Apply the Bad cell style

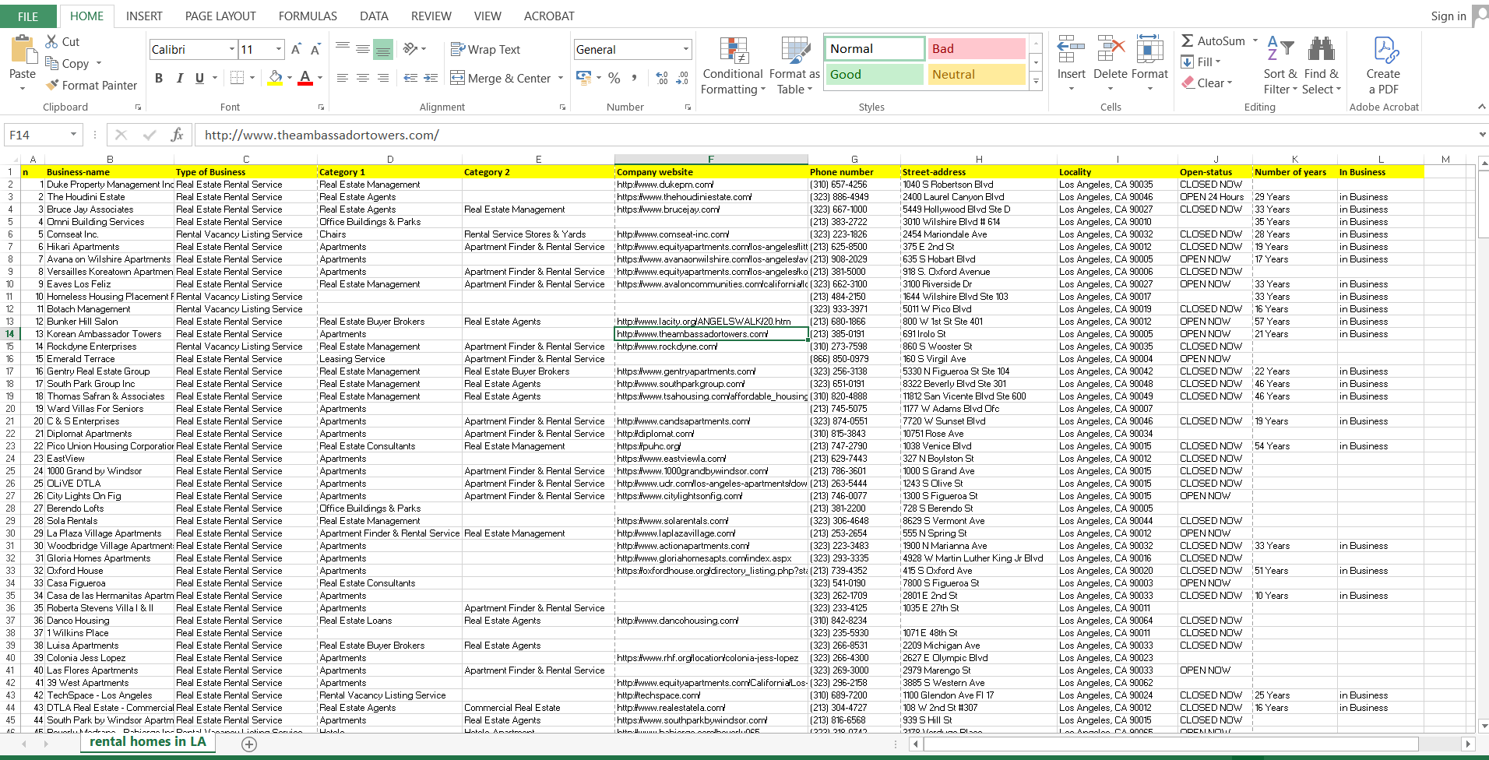[x=977, y=48]
